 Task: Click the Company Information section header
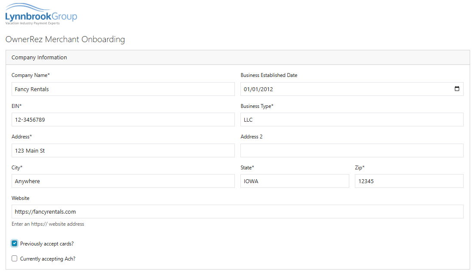point(39,57)
